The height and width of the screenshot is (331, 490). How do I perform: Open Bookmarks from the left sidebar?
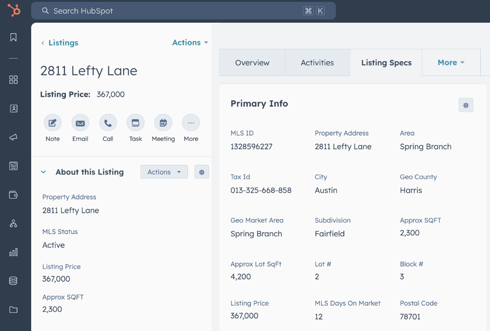(13, 37)
